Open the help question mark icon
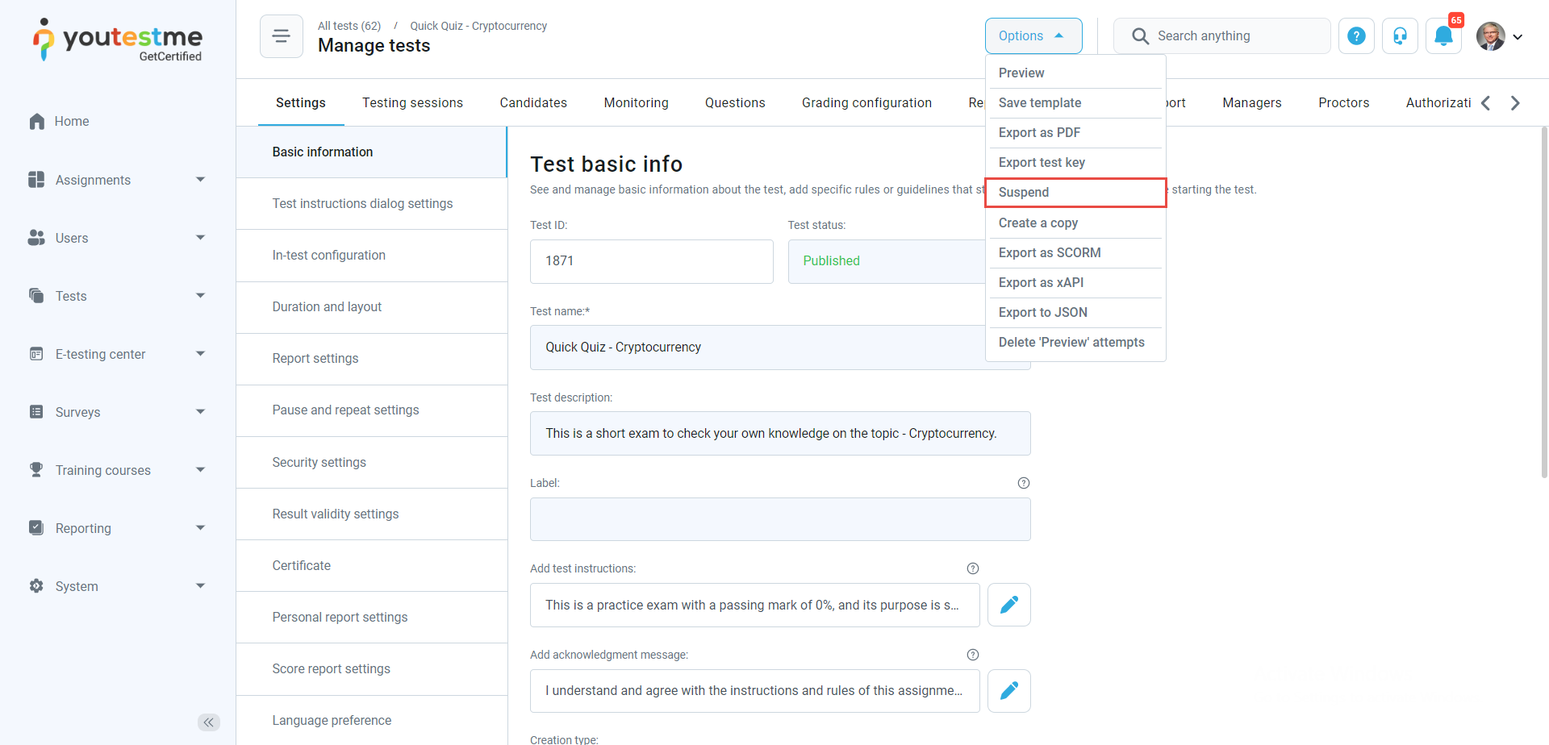 click(1356, 36)
